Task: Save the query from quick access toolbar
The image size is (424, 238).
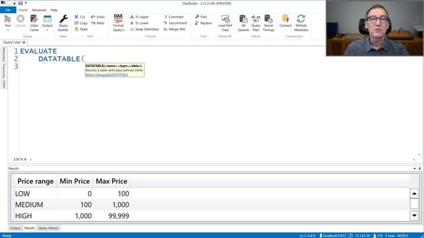Action: pyautogui.click(x=21, y=3)
